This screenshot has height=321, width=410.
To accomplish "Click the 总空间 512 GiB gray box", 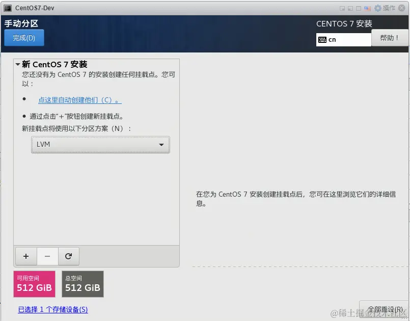I will pyautogui.click(x=83, y=284).
